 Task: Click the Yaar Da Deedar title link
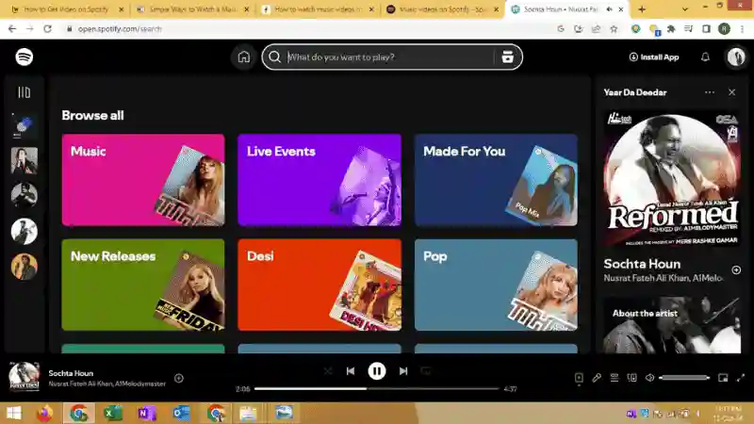coord(634,92)
